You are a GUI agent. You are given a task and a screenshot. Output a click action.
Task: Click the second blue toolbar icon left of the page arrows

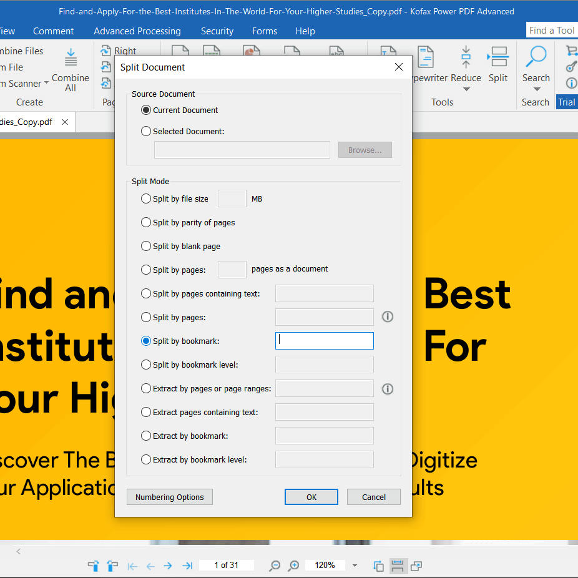point(112,566)
